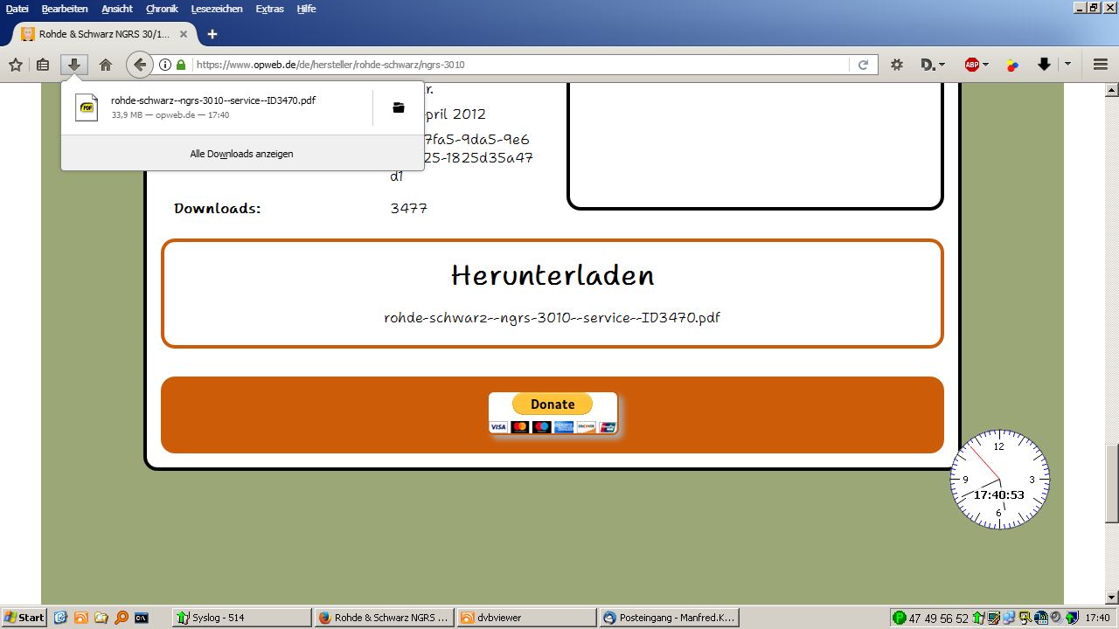Viewport: 1119px width, 629px height.
Task: Open the gear extension icon in toolbar
Action: coord(896,65)
